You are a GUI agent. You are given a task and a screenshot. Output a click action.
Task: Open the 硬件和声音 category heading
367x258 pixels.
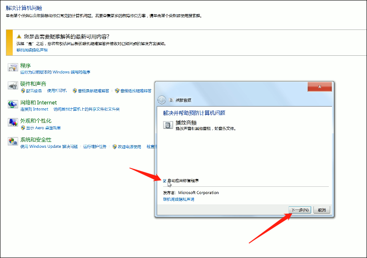tap(33, 84)
